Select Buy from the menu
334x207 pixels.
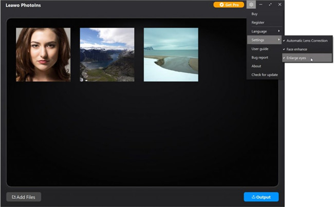click(x=255, y=14)
